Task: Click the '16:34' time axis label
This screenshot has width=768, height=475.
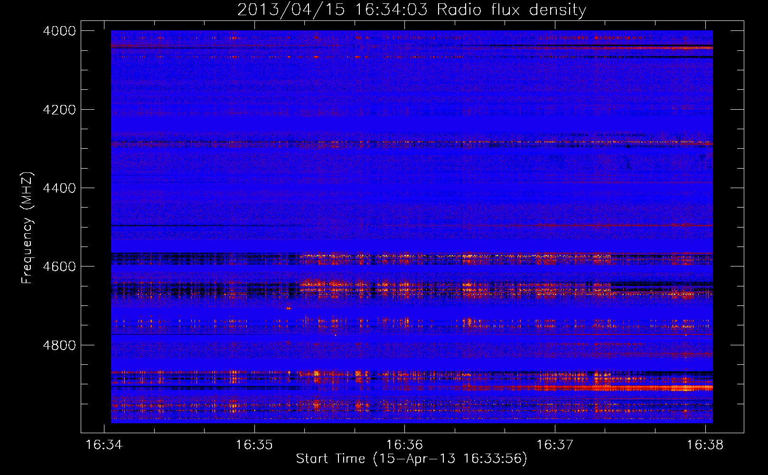Action: 104,445
